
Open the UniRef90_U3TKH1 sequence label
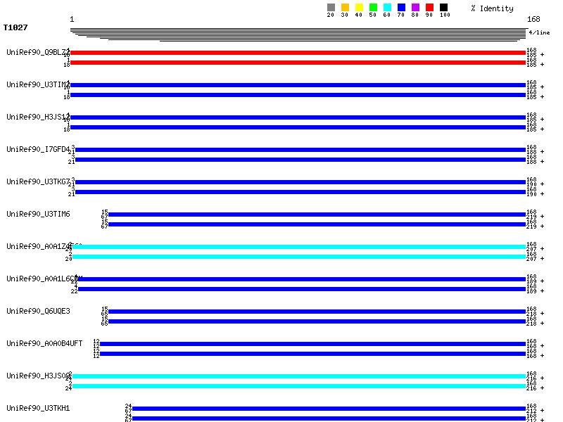38,408
